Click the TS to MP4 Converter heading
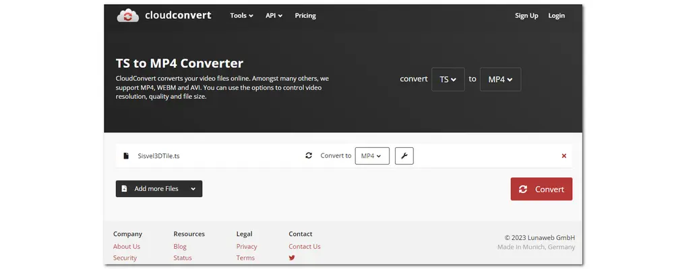This screenshot has width=674, height=269. click(180, 63)
